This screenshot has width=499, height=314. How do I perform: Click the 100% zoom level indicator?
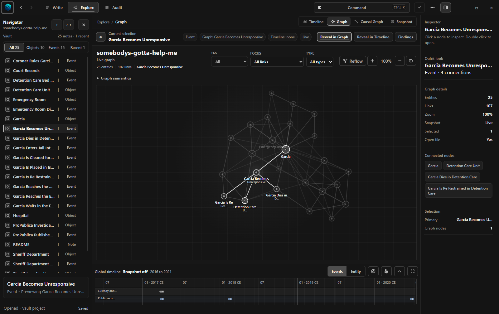pyautogui.click(x=386, y=61)
